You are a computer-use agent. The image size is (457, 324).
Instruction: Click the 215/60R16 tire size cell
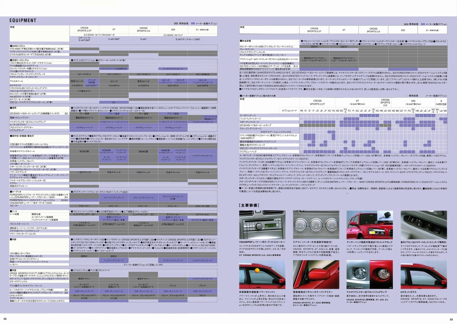(x=114, y=86)
